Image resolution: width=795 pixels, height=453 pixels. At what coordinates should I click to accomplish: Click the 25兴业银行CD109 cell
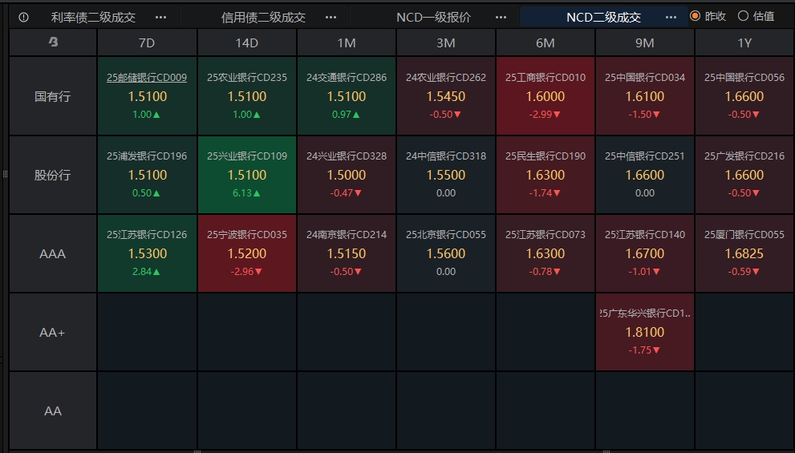pyautogui.click(x=246, y=175)
